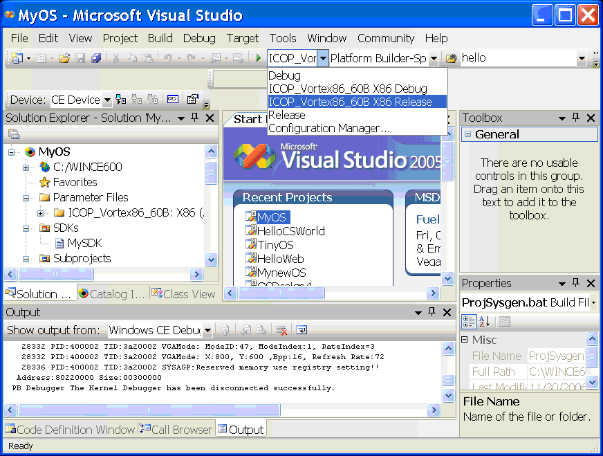Switch to the Catalog Items tab
The width and height of the screenshot is (603, 456).
pos(112,294)
